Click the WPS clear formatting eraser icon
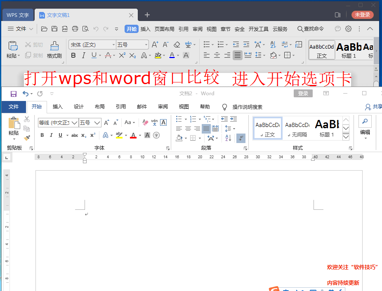Screen dimensions: 382x291 [177, 45]
